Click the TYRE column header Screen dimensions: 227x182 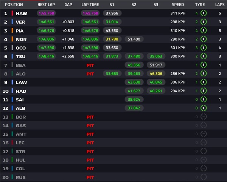(200, 5)
